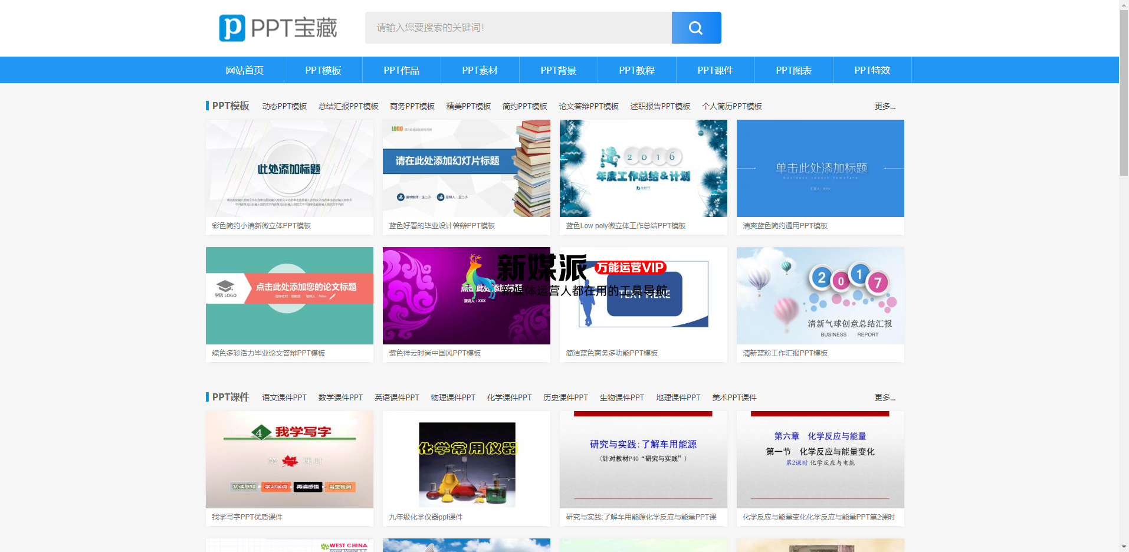1129x552 pixels.
Task: Open the 我学写字 courseware thumbnail
Action: click(x=290, y=459)
